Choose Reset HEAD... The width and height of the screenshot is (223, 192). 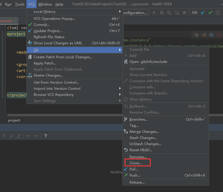(166, 150)
